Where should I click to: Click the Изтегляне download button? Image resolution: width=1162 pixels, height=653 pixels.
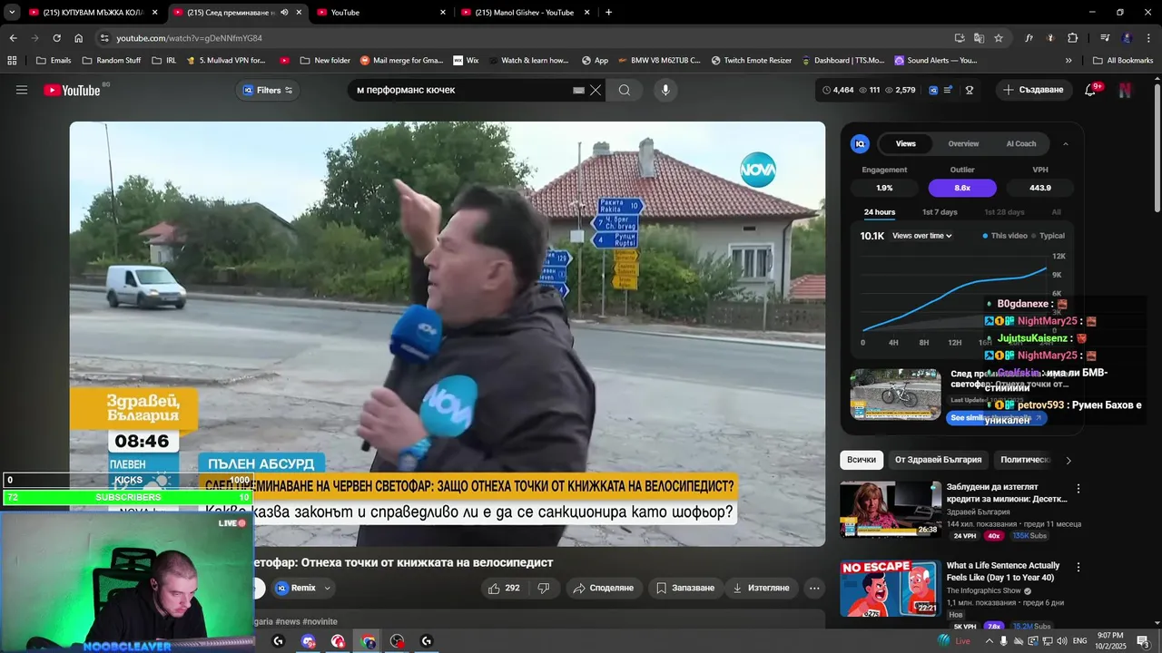pyautogui.click(x=761, y=588)
